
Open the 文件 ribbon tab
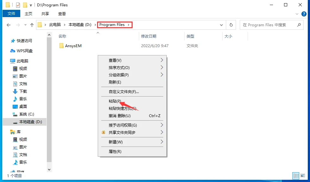click(11, 13)
